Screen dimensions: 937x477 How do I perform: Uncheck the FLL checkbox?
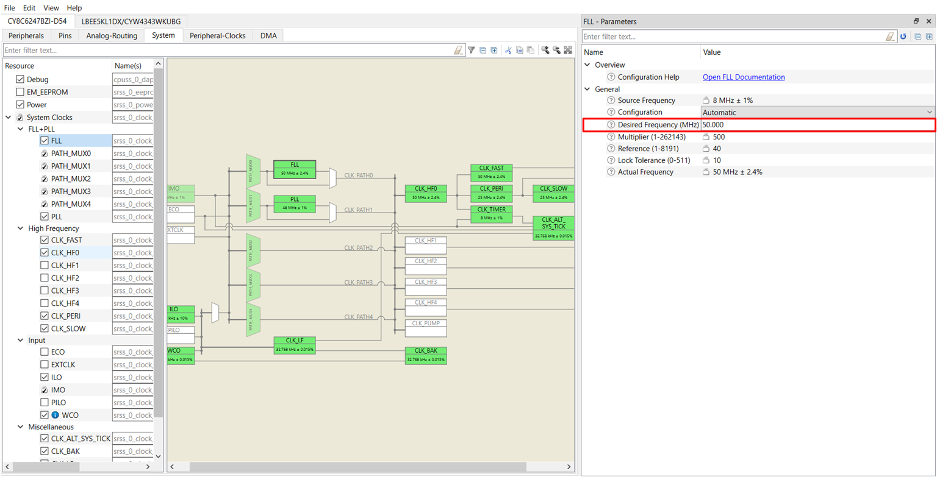click(x=45, y=140)
